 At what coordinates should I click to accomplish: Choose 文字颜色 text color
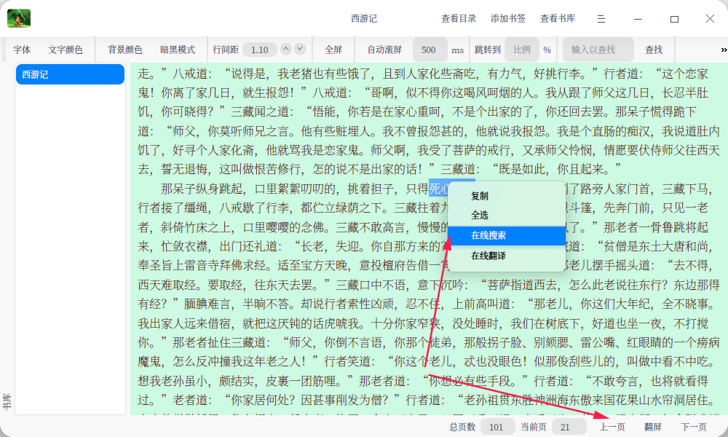click(x=66, y=50)
